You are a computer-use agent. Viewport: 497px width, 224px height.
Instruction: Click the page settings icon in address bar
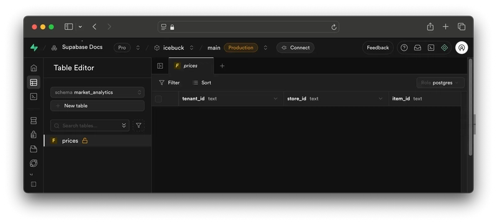click(163, 27)
